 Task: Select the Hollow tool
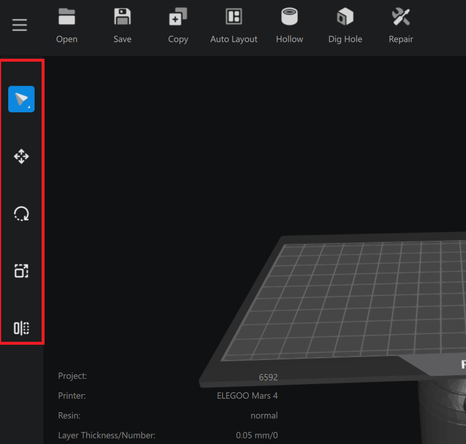(290, 17)
